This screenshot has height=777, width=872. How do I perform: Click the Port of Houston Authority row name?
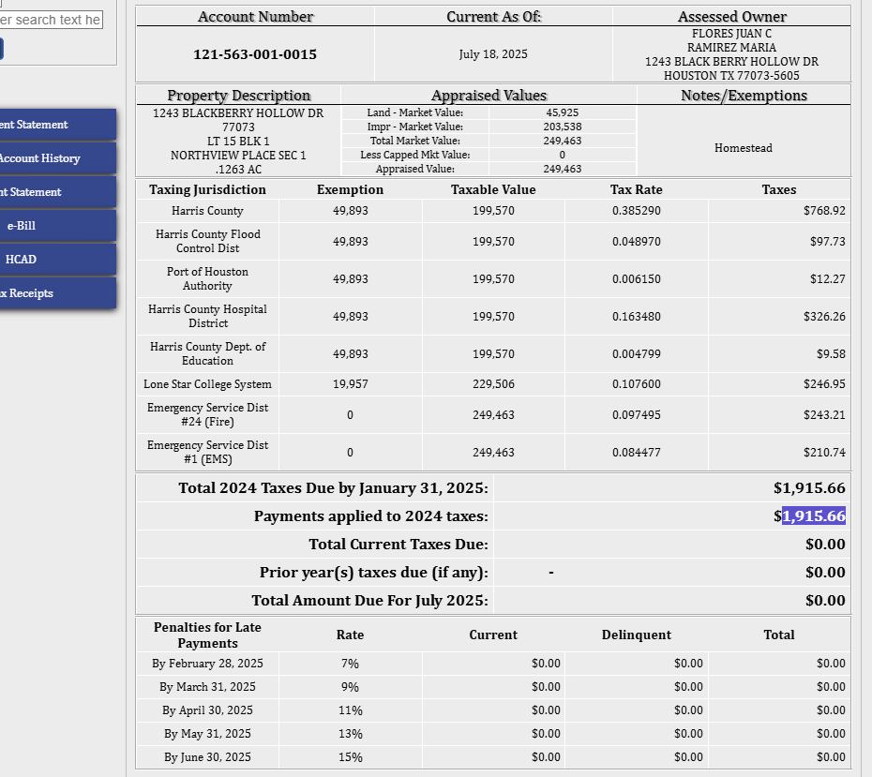point(207,278)
